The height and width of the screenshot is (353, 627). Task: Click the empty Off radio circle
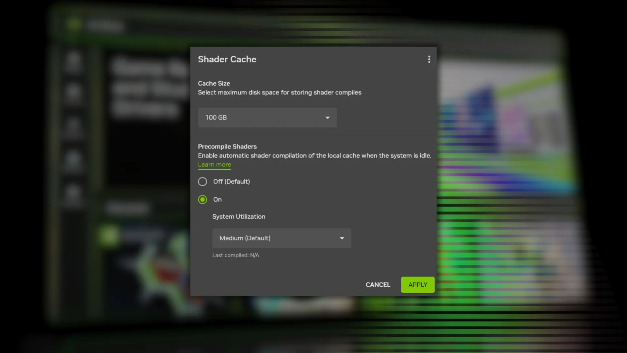(202, 181)
